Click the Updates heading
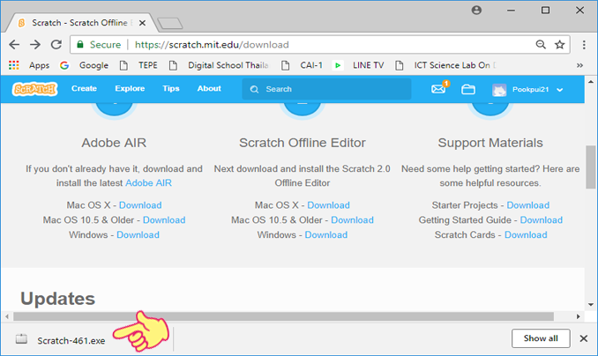This screenshot has width=598, height=356. (x=57, y=299)
